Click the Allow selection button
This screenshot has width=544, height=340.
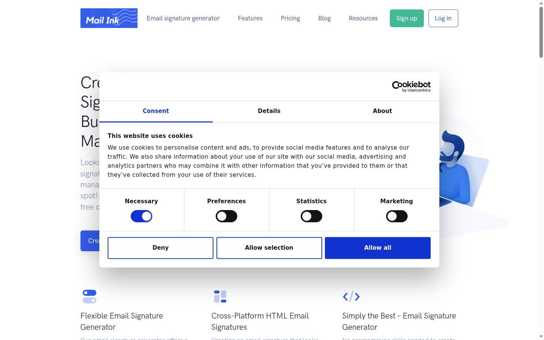tap(269, 248)
